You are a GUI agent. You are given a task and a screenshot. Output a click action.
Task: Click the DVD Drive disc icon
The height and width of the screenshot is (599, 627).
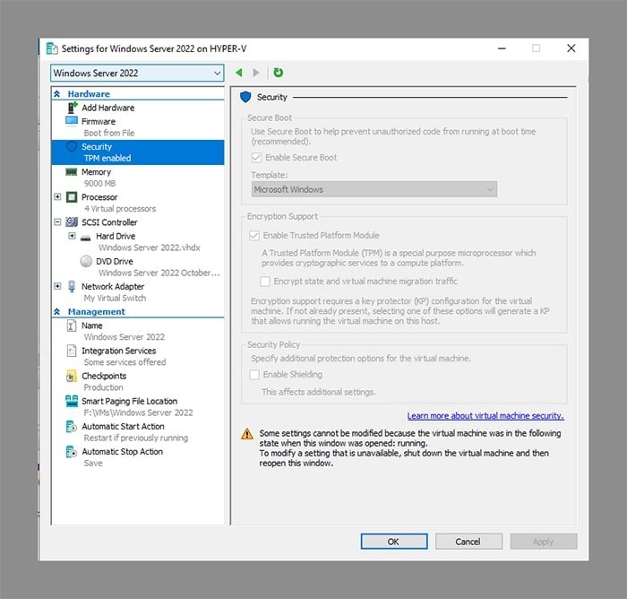(x=86, y=262)
